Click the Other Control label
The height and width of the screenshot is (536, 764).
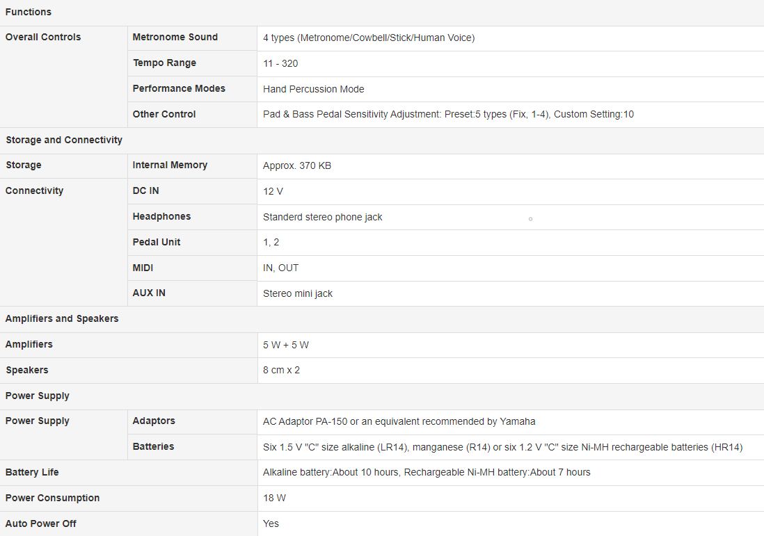pos(164,114)
